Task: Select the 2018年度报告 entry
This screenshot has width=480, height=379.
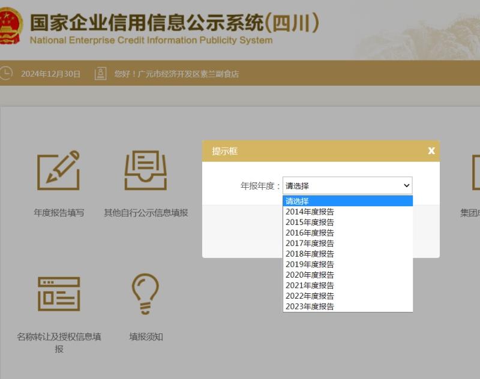Action: click(x=310, y=254)
